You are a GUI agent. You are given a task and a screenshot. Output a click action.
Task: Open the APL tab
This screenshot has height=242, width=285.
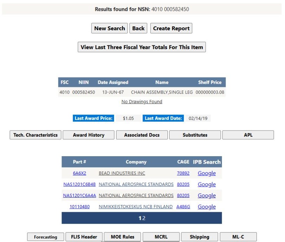click(248, 135)
